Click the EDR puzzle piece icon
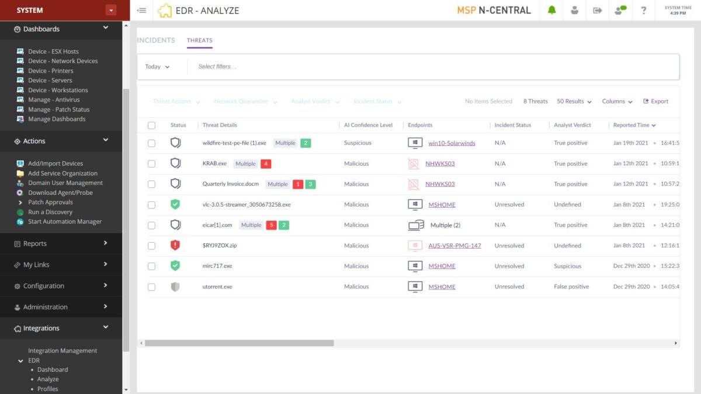 [165, 11]
